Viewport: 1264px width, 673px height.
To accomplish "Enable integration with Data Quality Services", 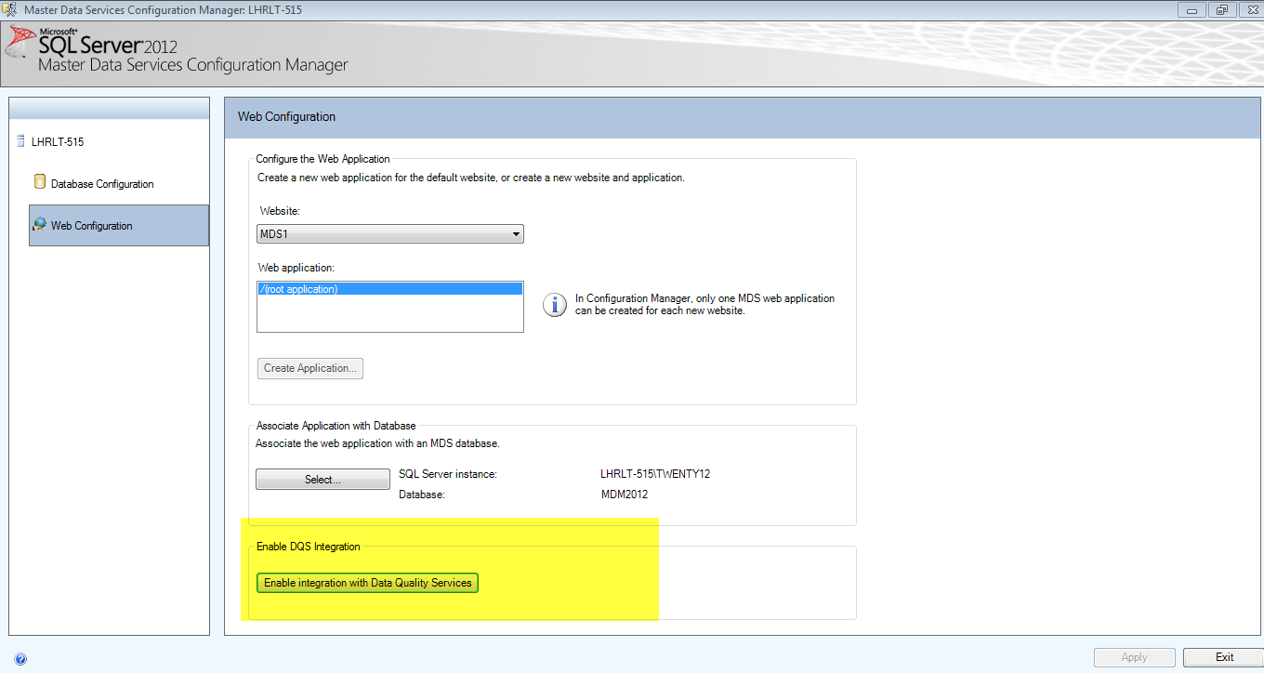I will pyautogui.click(x=367, y=583).
